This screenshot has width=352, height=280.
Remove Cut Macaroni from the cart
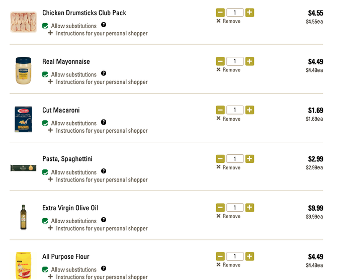point(228,119)
